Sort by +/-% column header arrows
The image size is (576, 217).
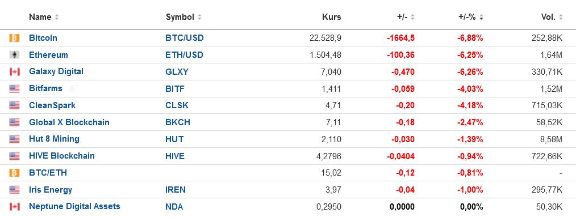click(481, 17)
